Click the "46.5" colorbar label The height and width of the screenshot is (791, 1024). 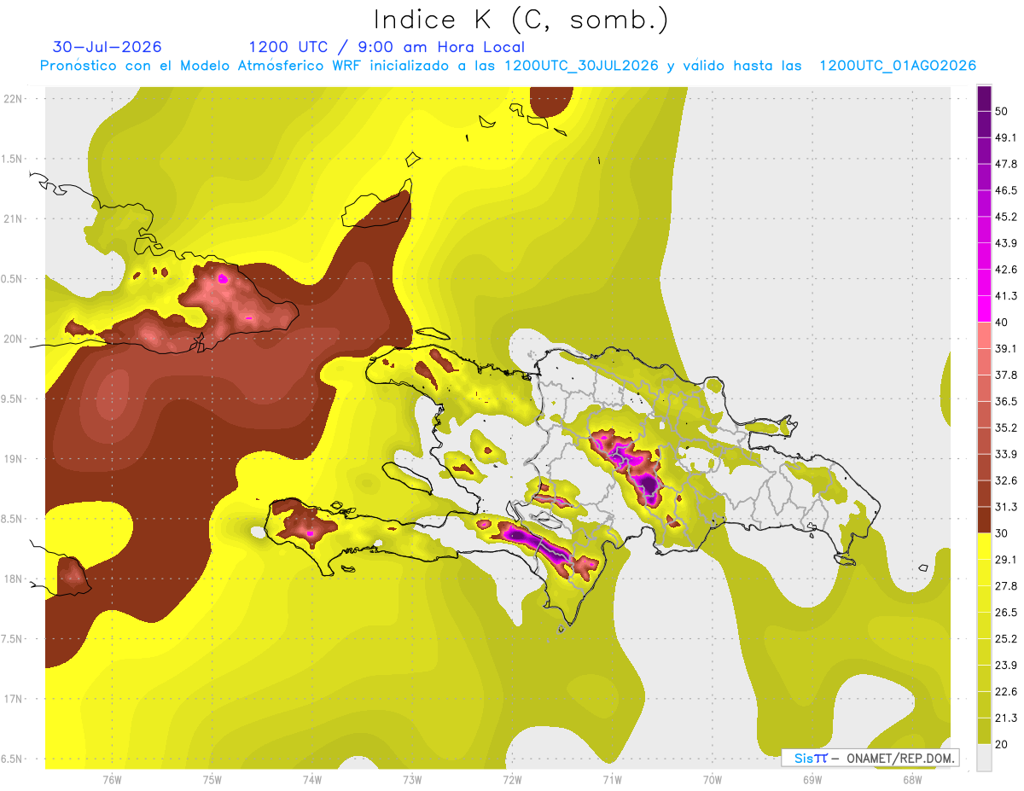(x=1005, y=190)
